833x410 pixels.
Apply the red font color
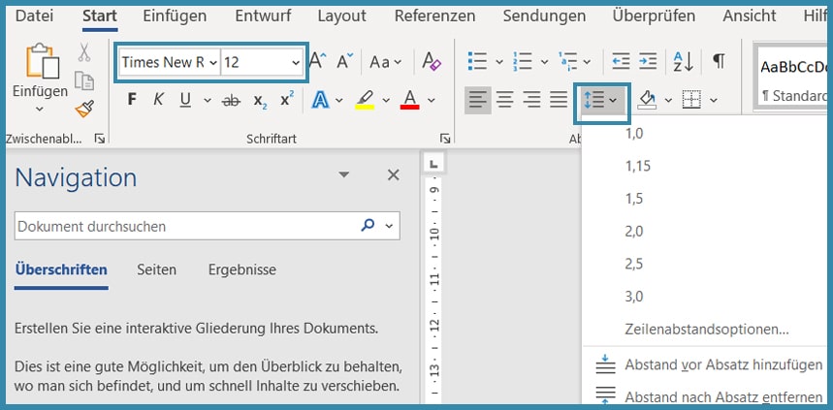[x=409, y=100]
